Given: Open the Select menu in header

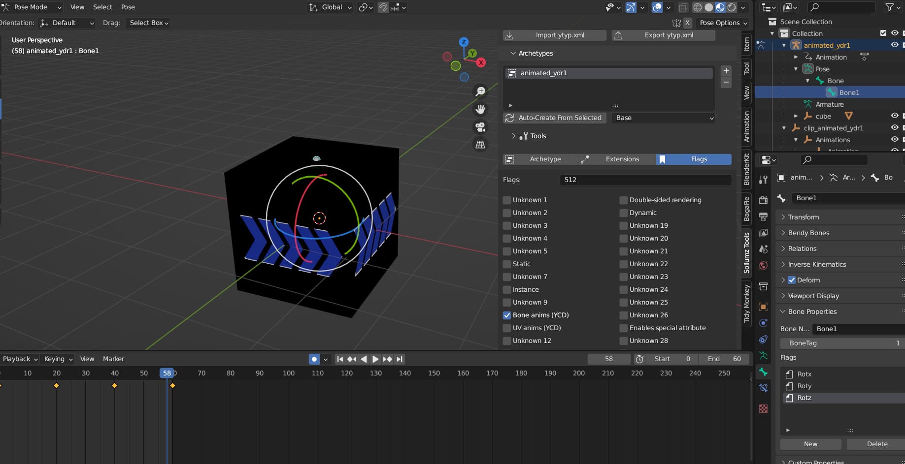Looking at the screenshot, I should tap(102, 7).
